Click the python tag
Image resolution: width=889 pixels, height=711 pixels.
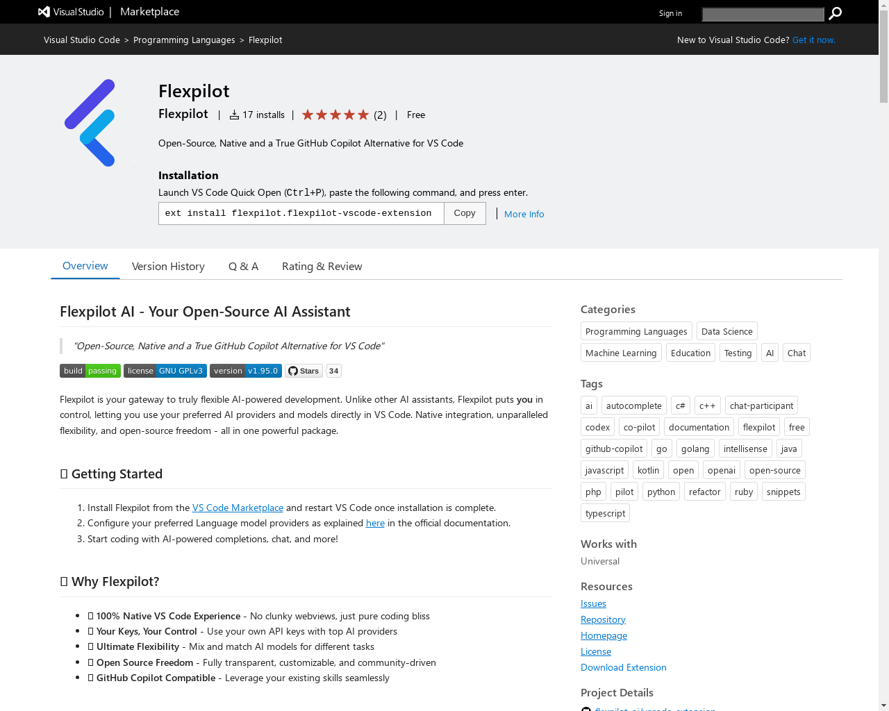(661, 492)
